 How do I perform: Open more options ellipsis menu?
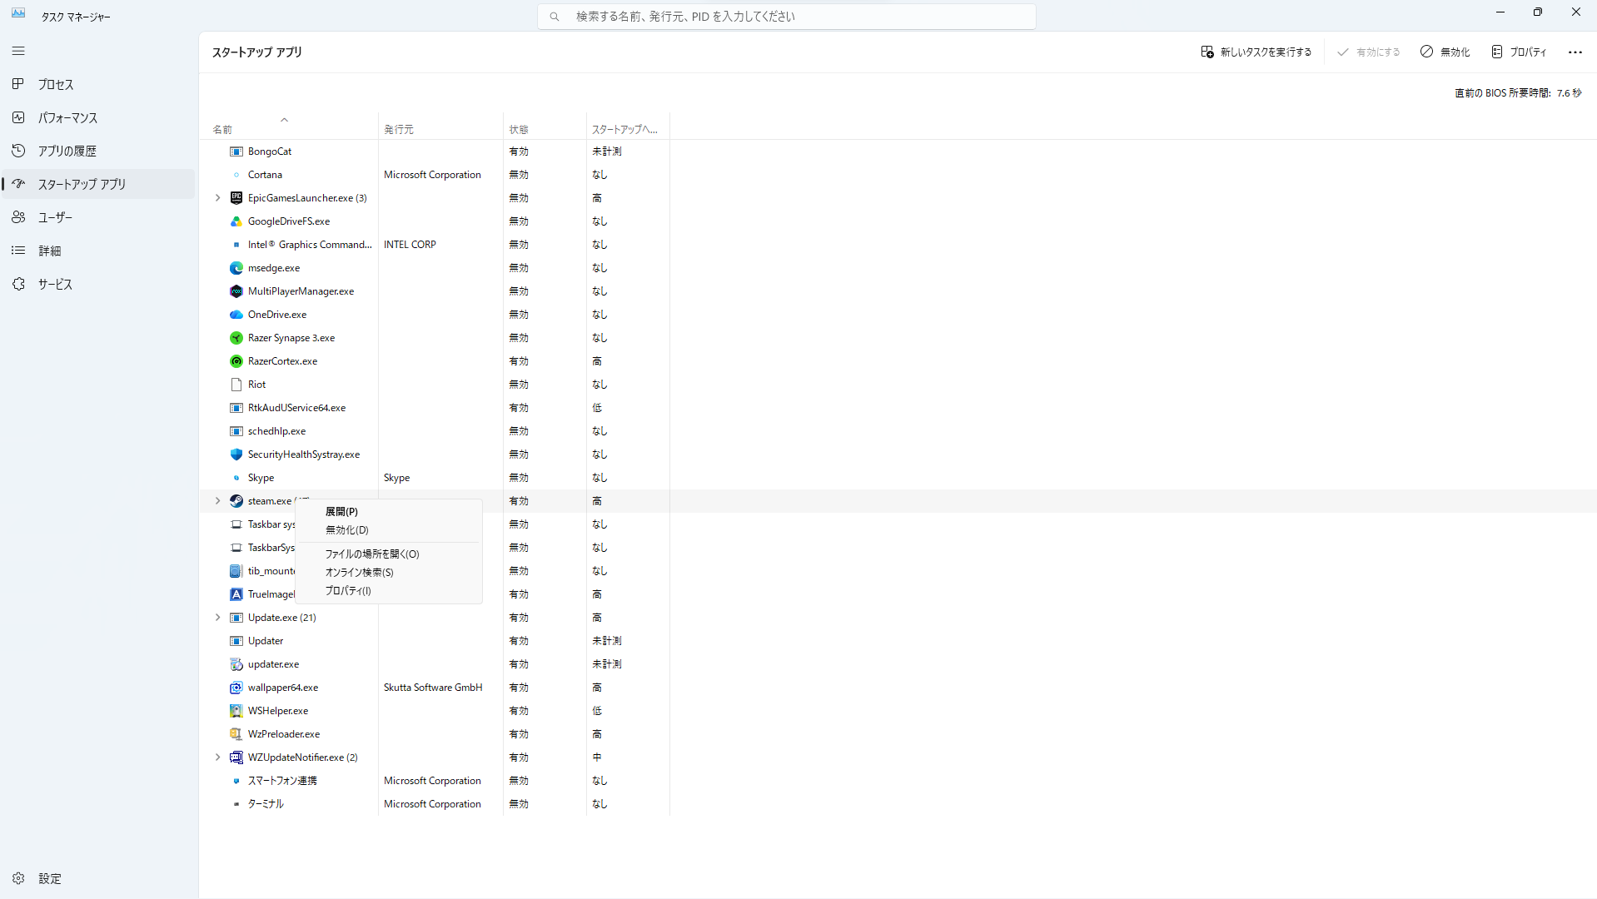[1575, 52]
